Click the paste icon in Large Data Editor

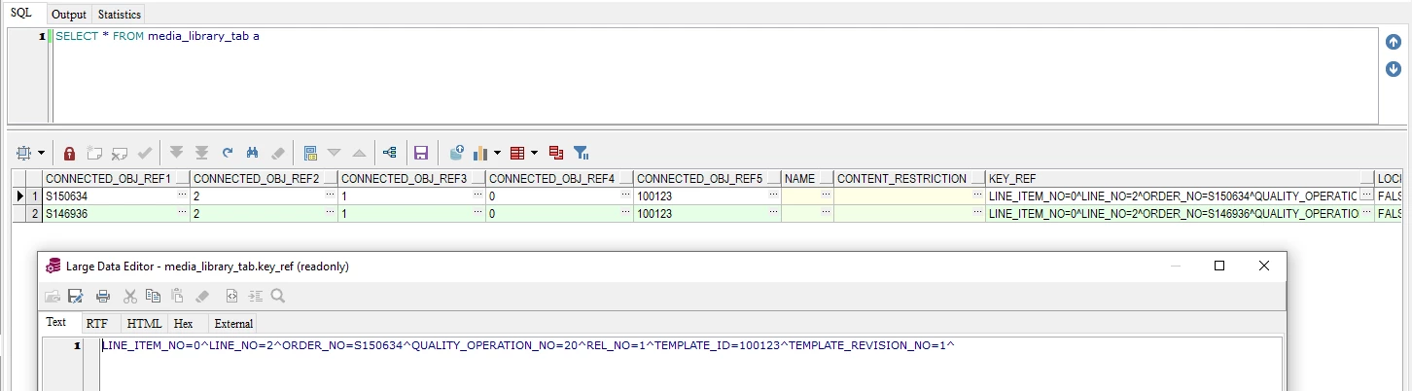(x=177, y=296)
